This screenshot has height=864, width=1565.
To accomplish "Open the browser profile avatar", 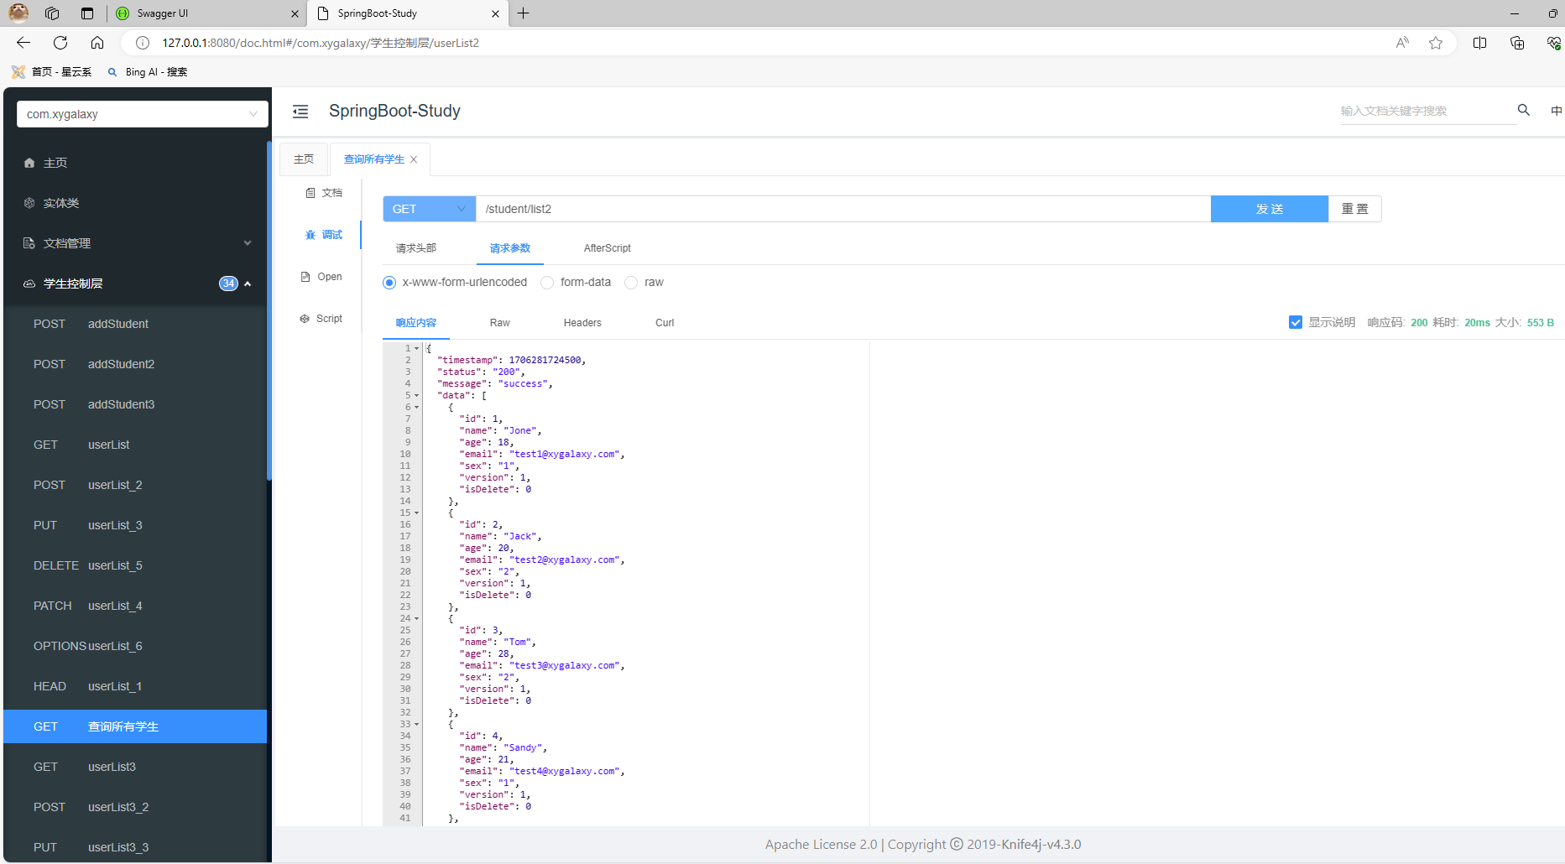I will 18,13.
